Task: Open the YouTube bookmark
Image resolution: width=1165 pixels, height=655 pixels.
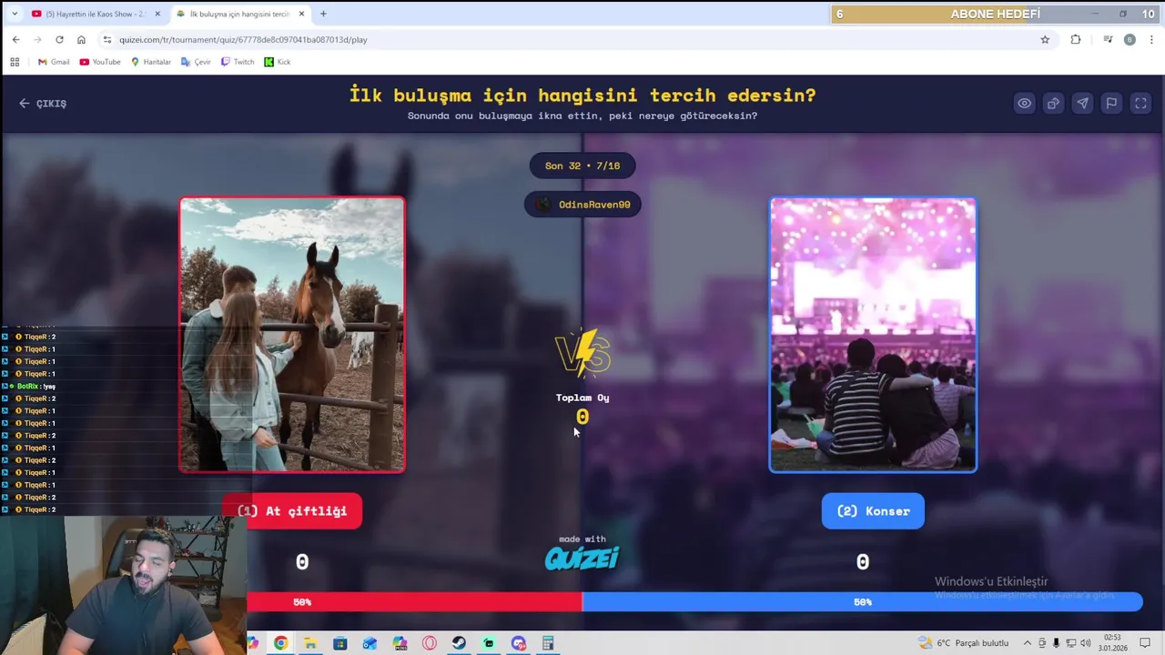Action: tap(100, 62)
